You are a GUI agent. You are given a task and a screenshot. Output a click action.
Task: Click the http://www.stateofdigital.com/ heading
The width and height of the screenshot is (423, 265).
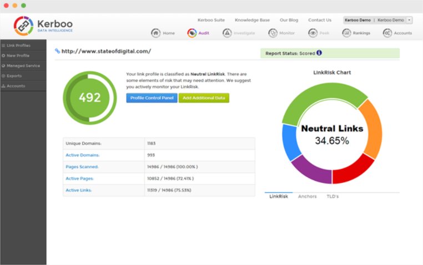(x=106, y=51)
